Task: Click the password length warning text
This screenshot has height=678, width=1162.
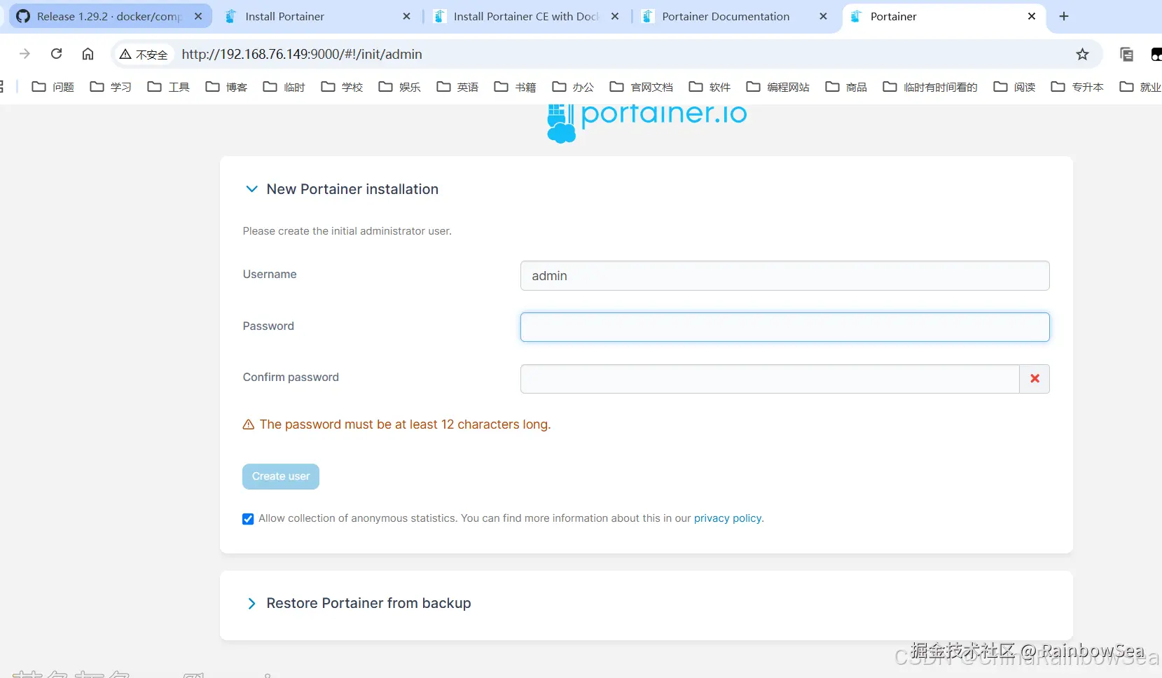Action: 405,424
